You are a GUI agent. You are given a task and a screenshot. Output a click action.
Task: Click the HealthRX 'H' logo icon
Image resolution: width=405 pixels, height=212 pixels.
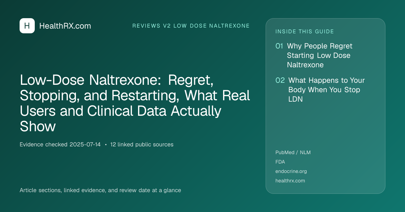[x=27, y=26]
